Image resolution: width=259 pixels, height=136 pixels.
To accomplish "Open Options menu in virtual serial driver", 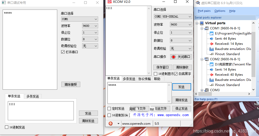I will pos(220,11).
